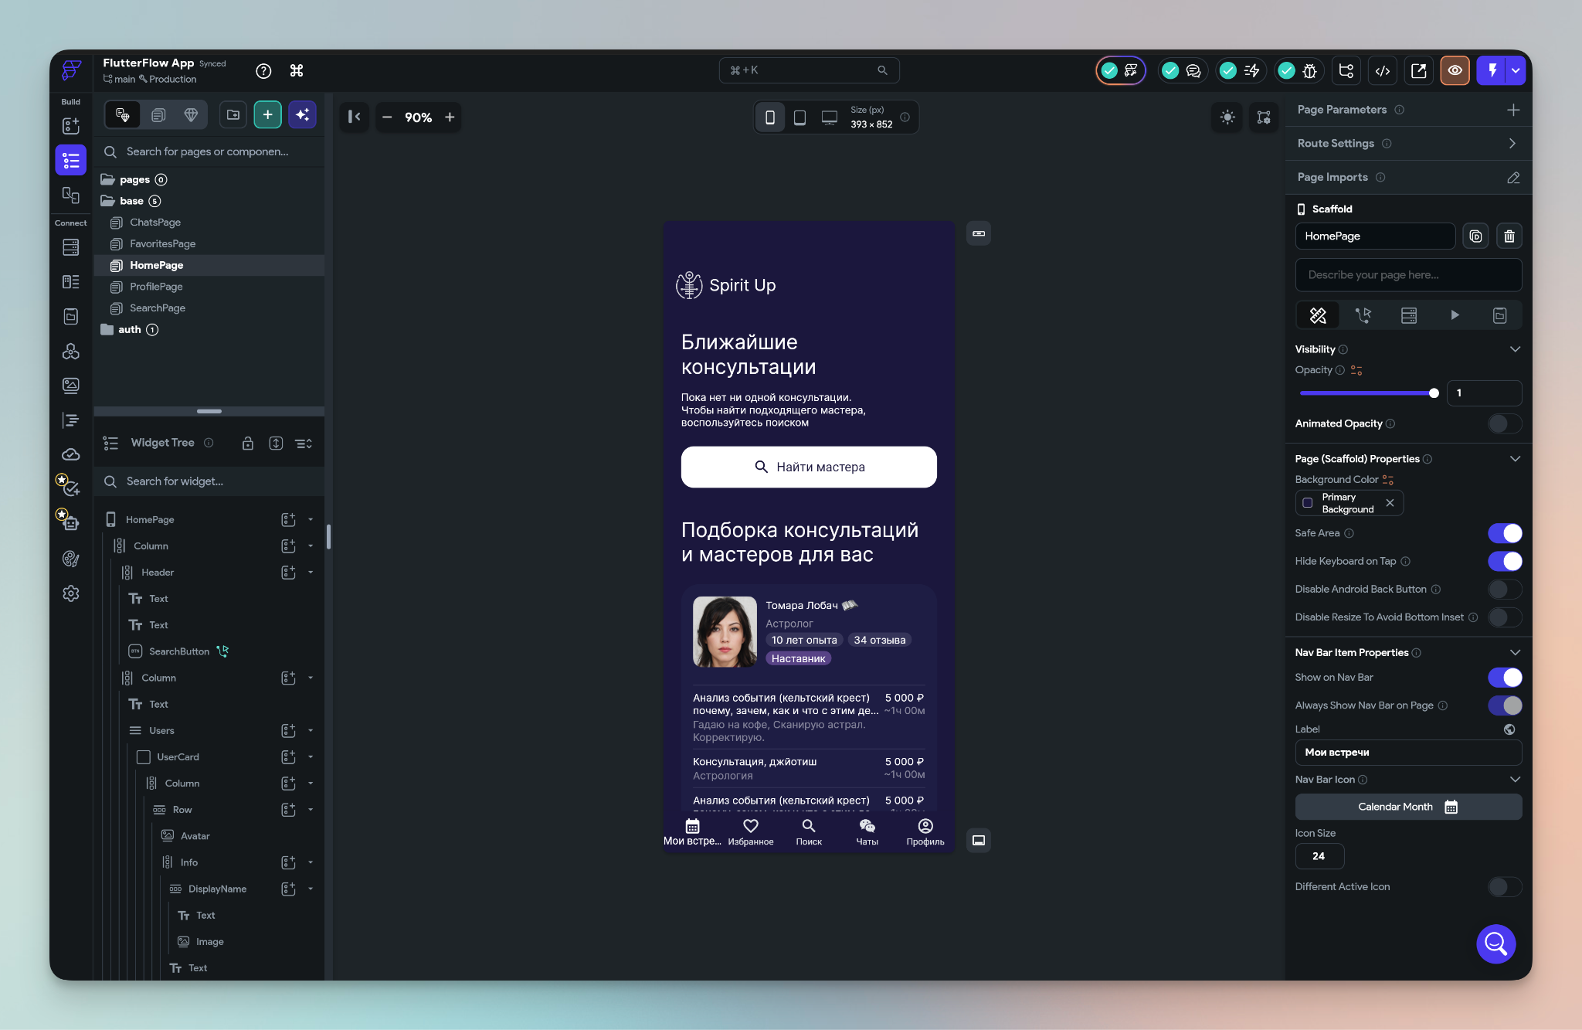This screenshot has width=1582, height=1030.
Task: Disable Hide Keyboard on Tap
Action: (x=1504, y=562)
